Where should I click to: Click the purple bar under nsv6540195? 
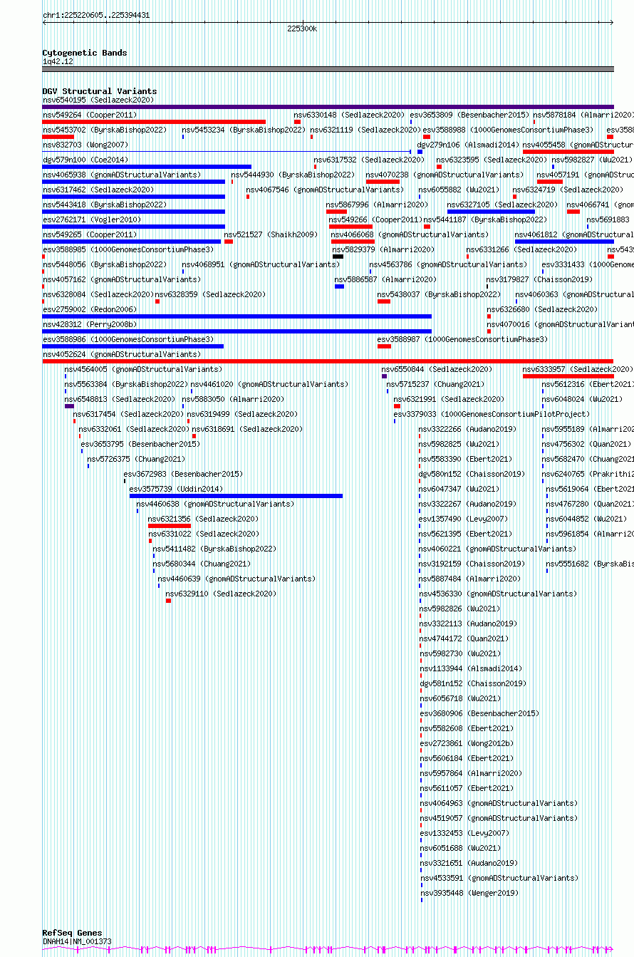pyautogui.click(x=328, y=107)
